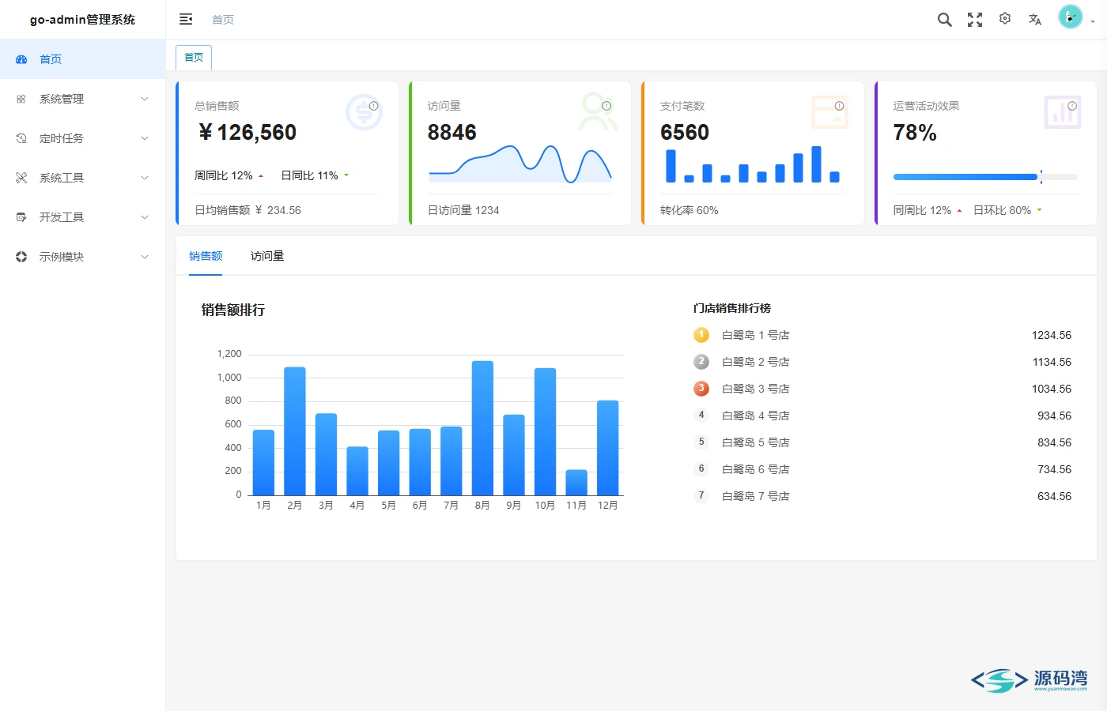Image resolution: width=1107 pixels, height=711 pixels.
Task: Open the search magnifier icon
Action: pyautogui.click(x=944, y=20)
